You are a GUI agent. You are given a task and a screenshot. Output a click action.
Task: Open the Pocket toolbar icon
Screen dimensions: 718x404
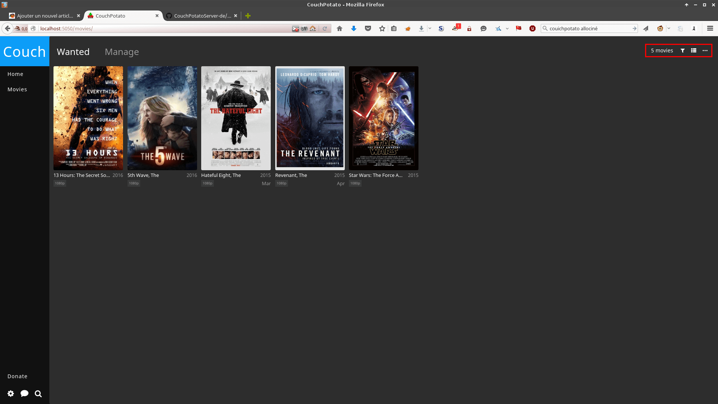click(x=368, y=28)
